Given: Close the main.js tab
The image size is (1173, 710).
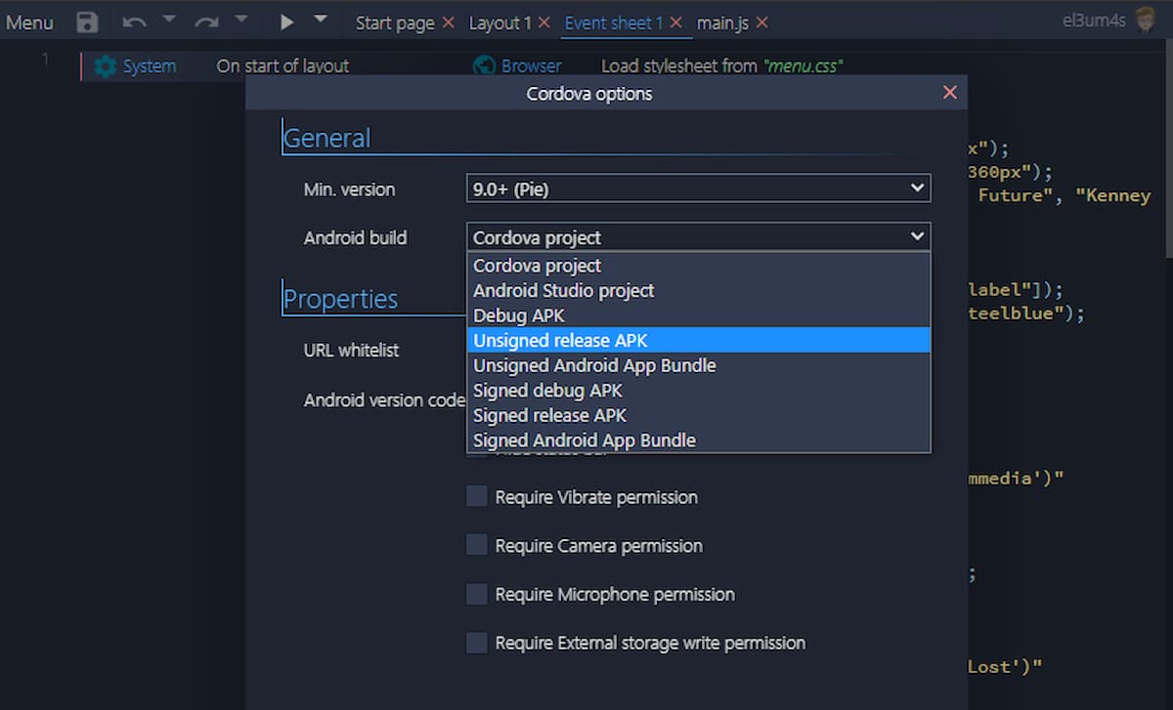Looking at the screenshot, I should click(761, 22).
